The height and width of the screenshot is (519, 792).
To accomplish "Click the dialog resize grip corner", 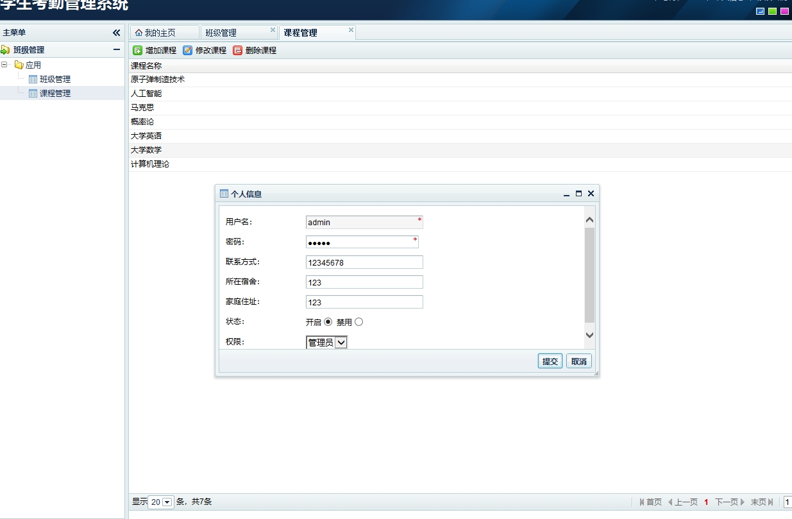I will (x=596, y=373).
